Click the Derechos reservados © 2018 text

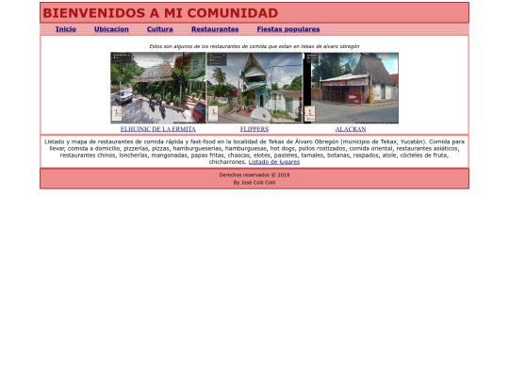point(254,174)
